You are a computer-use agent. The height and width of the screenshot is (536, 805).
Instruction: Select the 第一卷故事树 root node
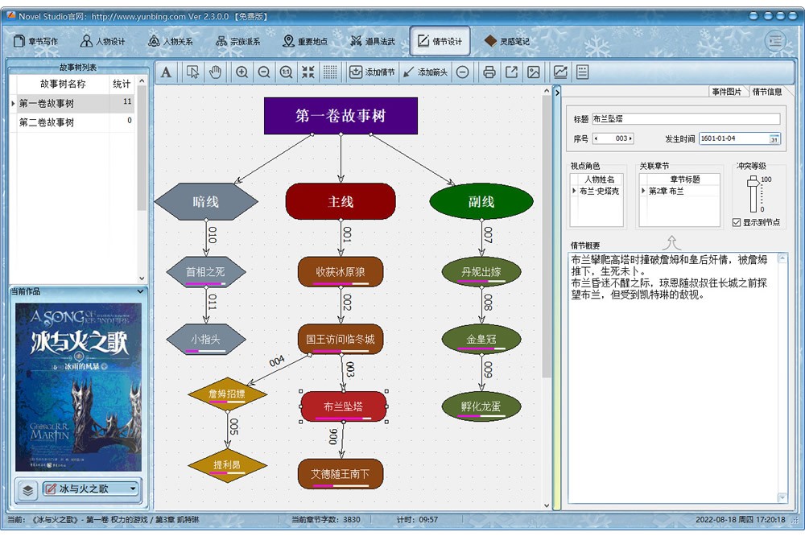point(341,116)
